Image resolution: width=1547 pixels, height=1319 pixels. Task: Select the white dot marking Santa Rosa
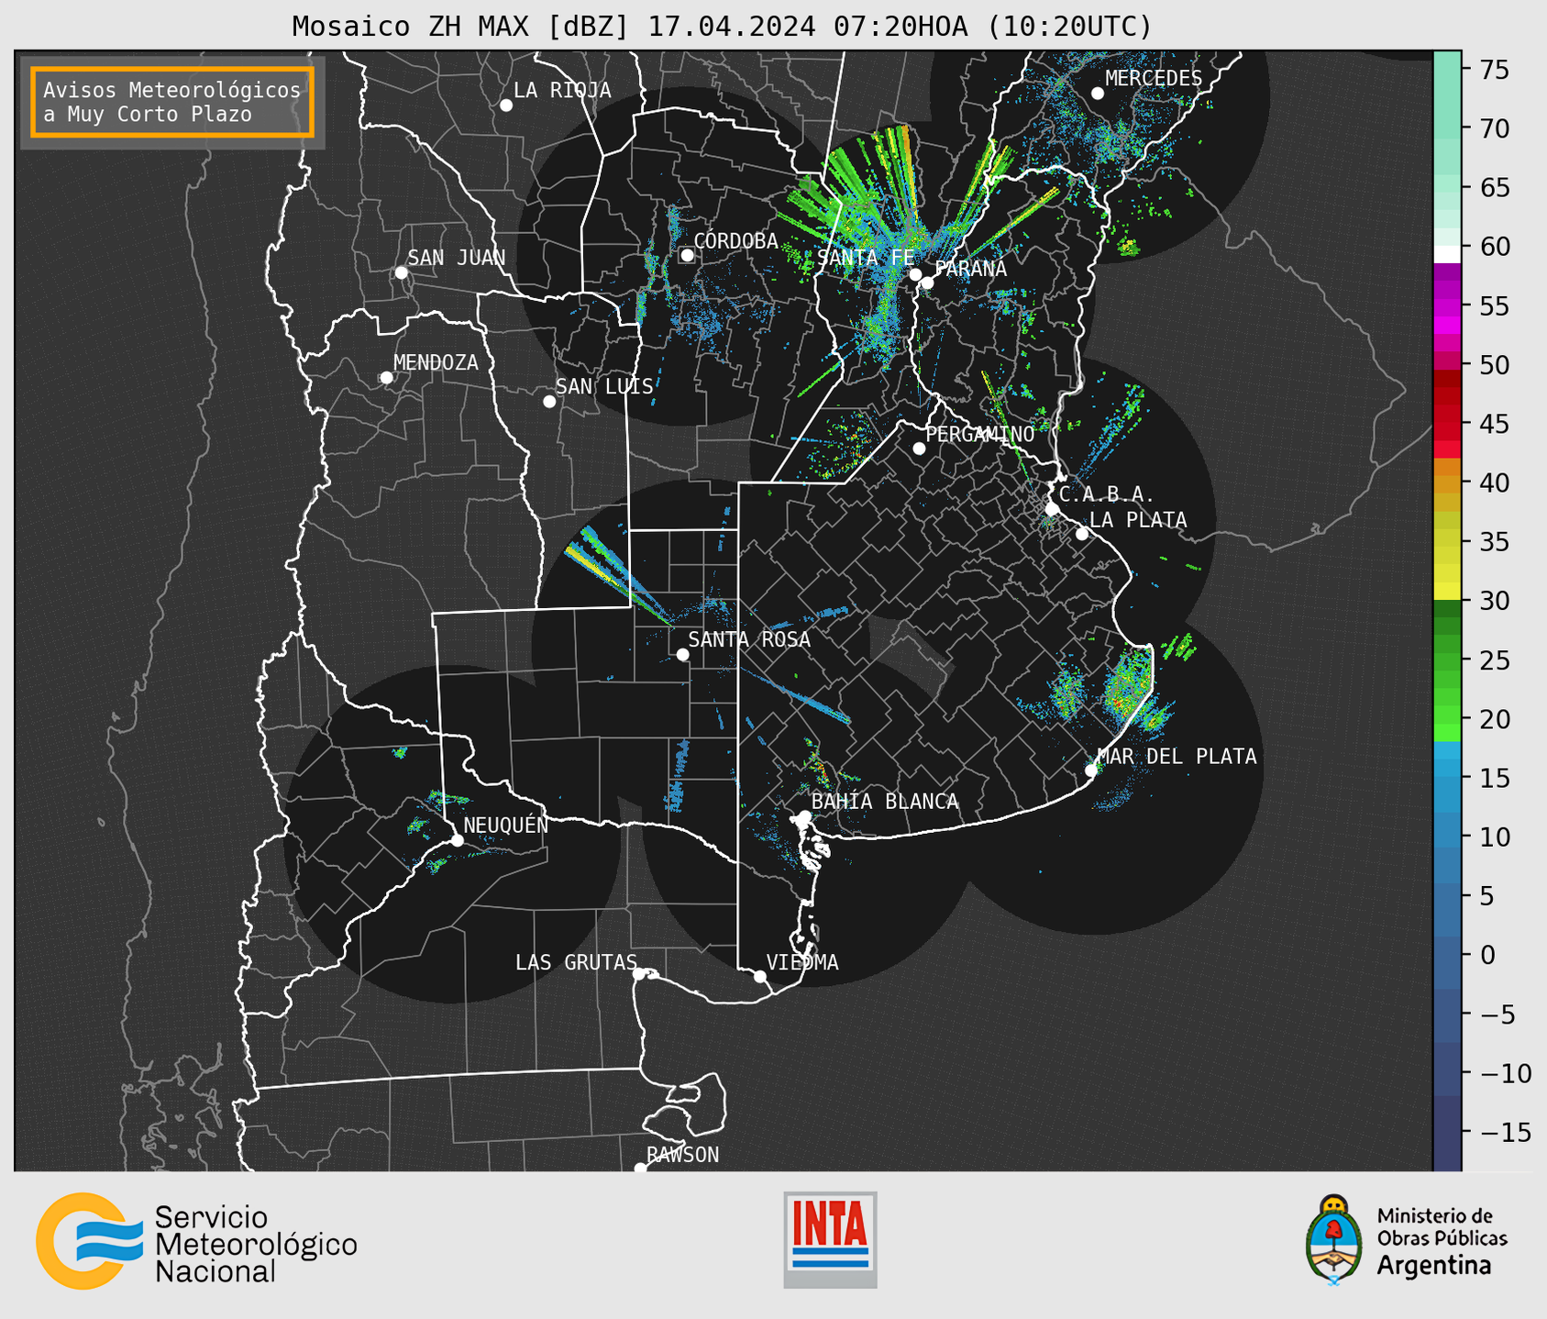click(x=682, y=655)
